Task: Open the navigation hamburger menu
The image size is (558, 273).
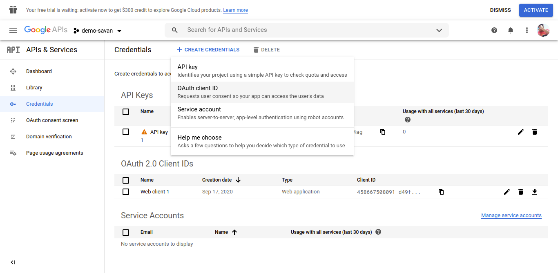Action: (x=13, y=30)
